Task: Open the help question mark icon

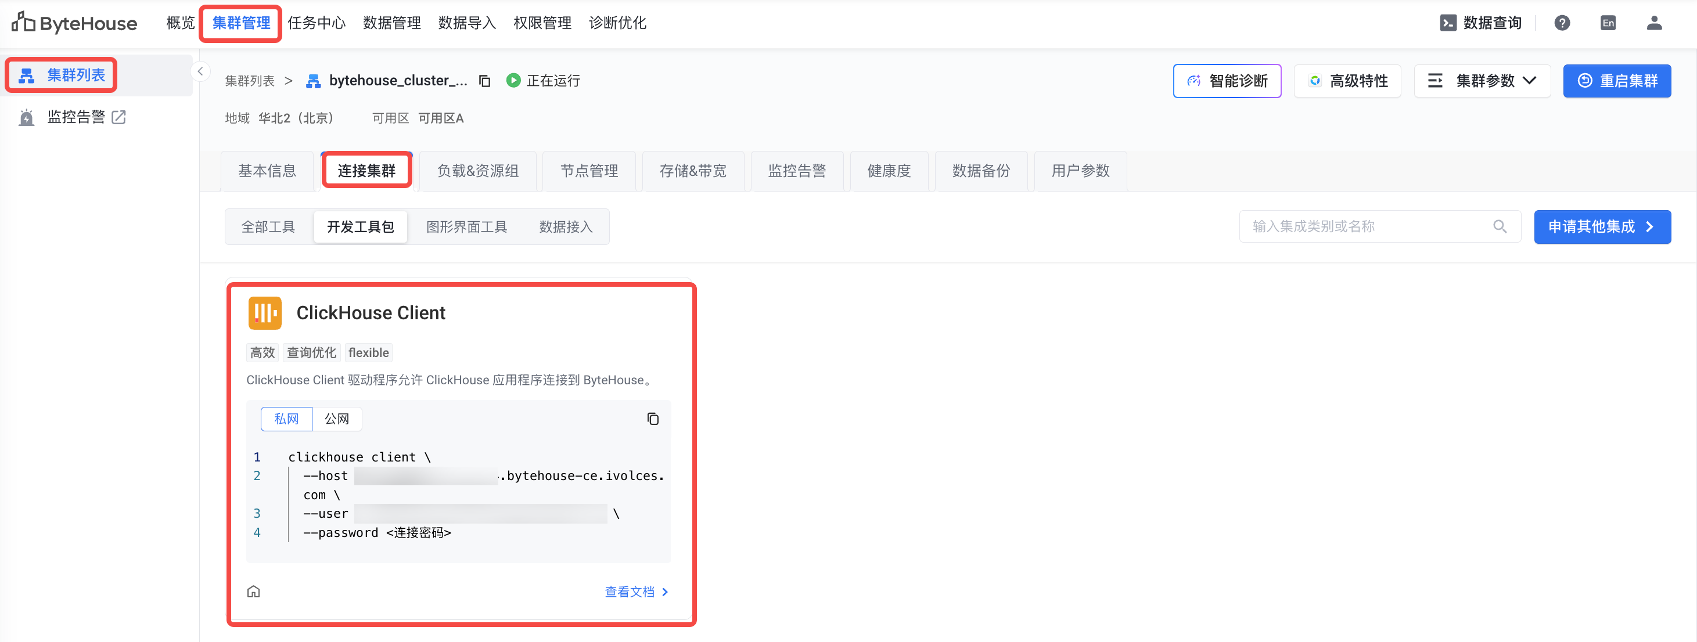Action: pyautogui.click(x=1562, y=23)
